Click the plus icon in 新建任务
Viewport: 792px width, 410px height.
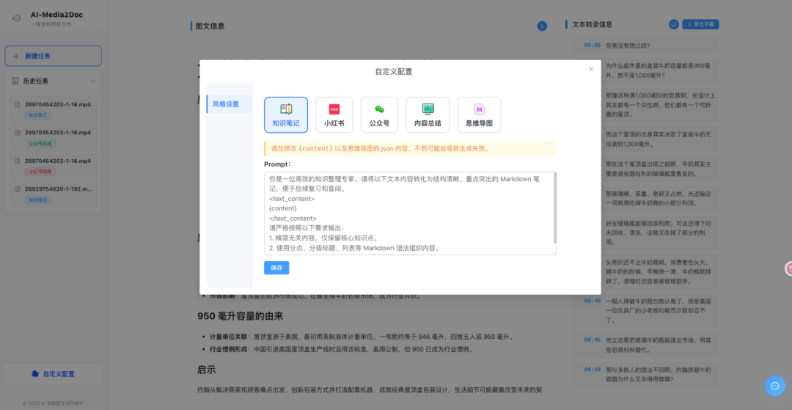(16, 56)
